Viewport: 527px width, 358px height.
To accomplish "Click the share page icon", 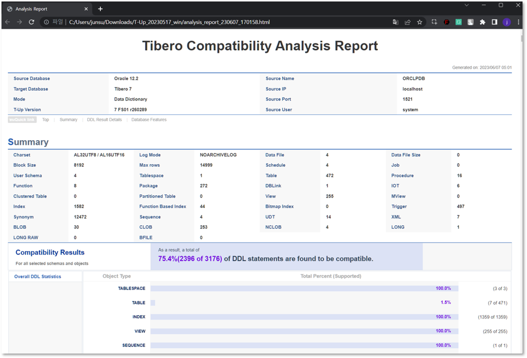I will click(408, 22).
